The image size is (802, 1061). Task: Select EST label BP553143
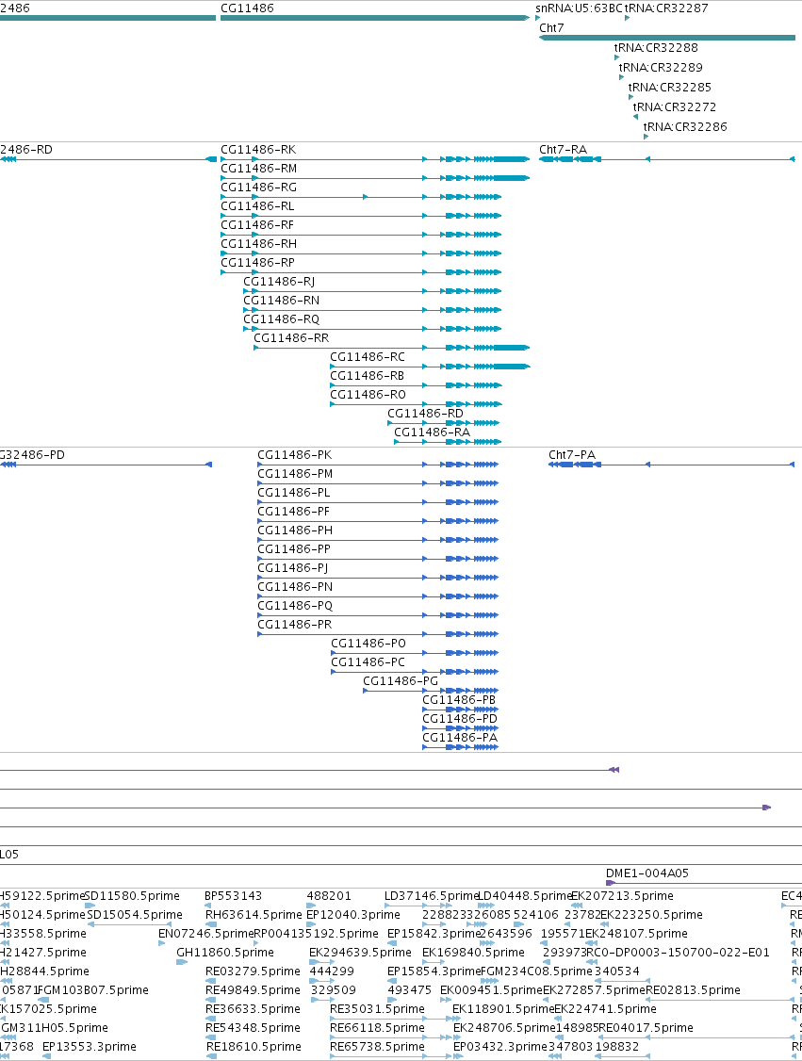pyautogui.click(x=234, y=895)
